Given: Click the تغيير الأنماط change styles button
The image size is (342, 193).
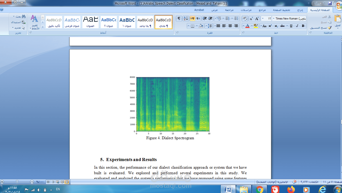Looking at the screenshot, I should click(34, 22).
